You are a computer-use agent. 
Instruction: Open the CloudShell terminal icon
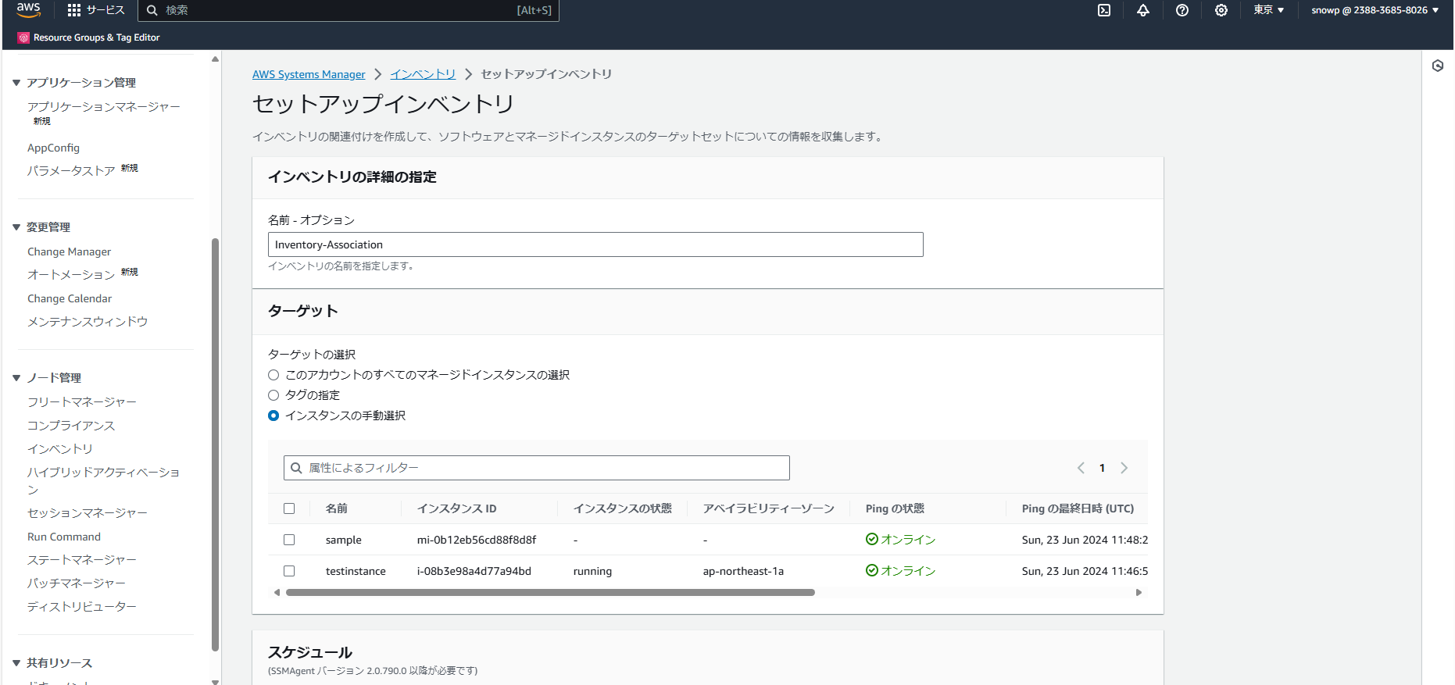tap(1104, 10)
